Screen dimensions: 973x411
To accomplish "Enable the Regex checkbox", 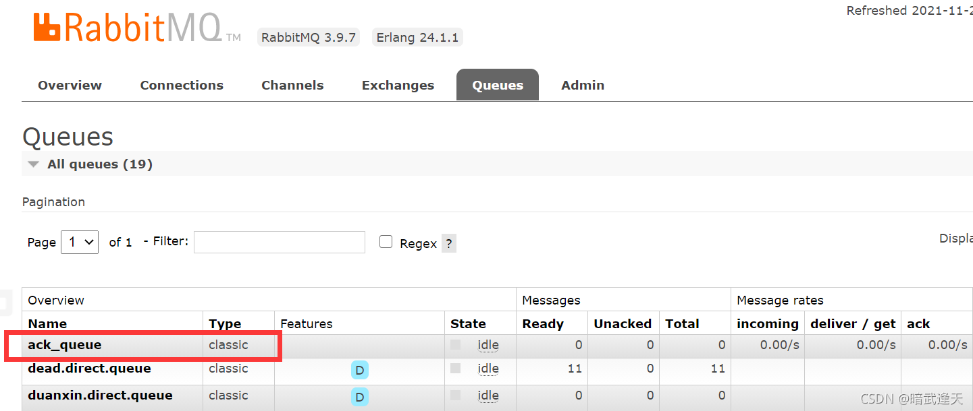I will 386,242.
